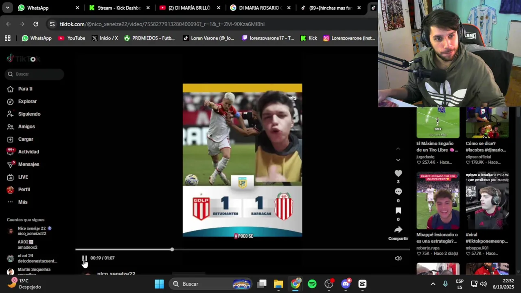Open Inicio / X bookmark
Screen dimensions: 521x293
click(x=105, y=38)
